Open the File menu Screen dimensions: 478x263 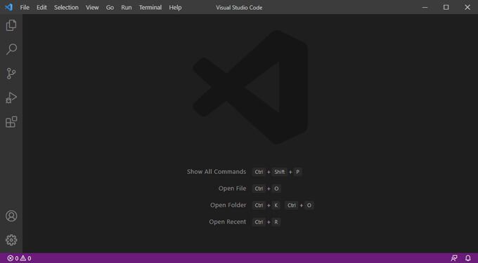point(25,8)
